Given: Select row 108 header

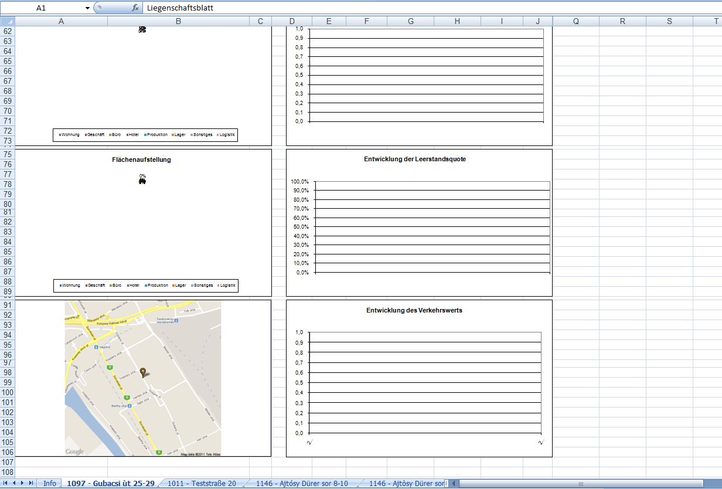Looking at the screenshot, I should click(8, 472).
